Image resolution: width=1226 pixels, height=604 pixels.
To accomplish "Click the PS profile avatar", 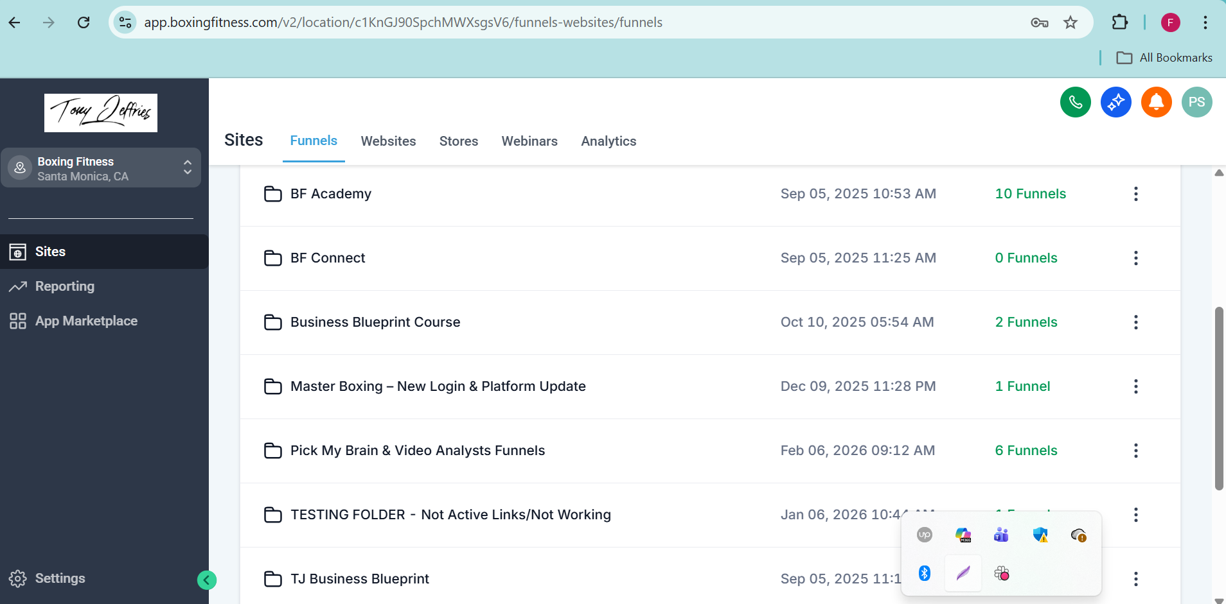I will [x=1196, y=102].
